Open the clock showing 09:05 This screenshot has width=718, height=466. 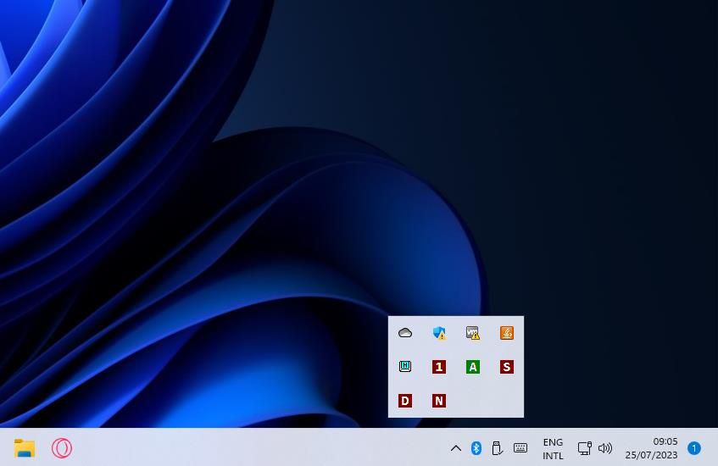652,448
